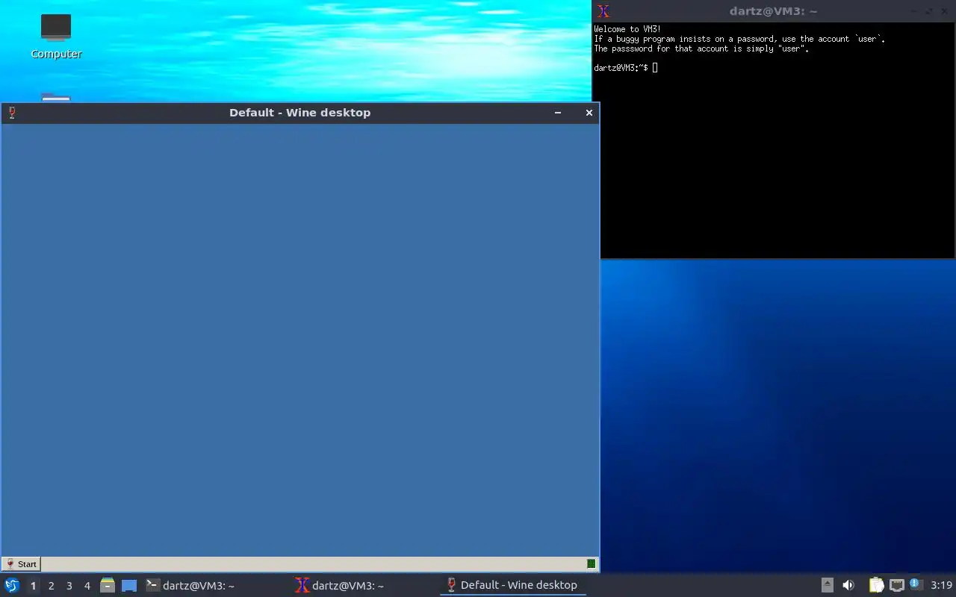956x597 pixels.
Task: Switch to workspace 1
Action: [x=33, y=586]
